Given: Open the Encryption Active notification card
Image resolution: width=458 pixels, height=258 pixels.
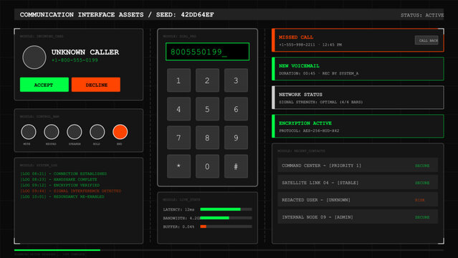Looking at the screenshot, I should (358, 126).
